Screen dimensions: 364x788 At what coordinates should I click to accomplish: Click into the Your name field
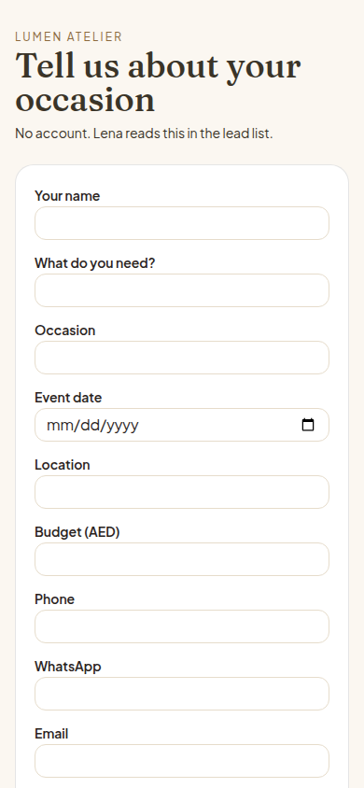point(182,223)
